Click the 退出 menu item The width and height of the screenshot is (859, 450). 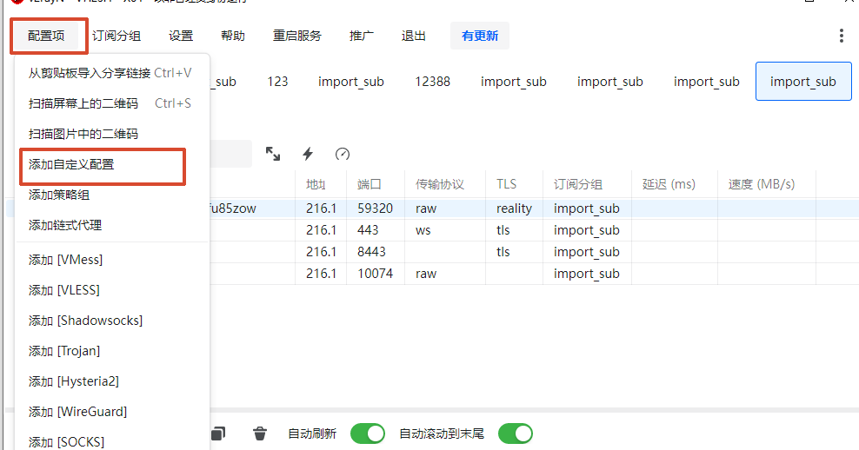(x=413, y=36)
